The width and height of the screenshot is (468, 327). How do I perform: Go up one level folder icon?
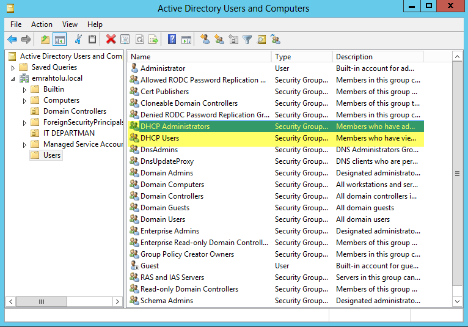pos(45,39)
